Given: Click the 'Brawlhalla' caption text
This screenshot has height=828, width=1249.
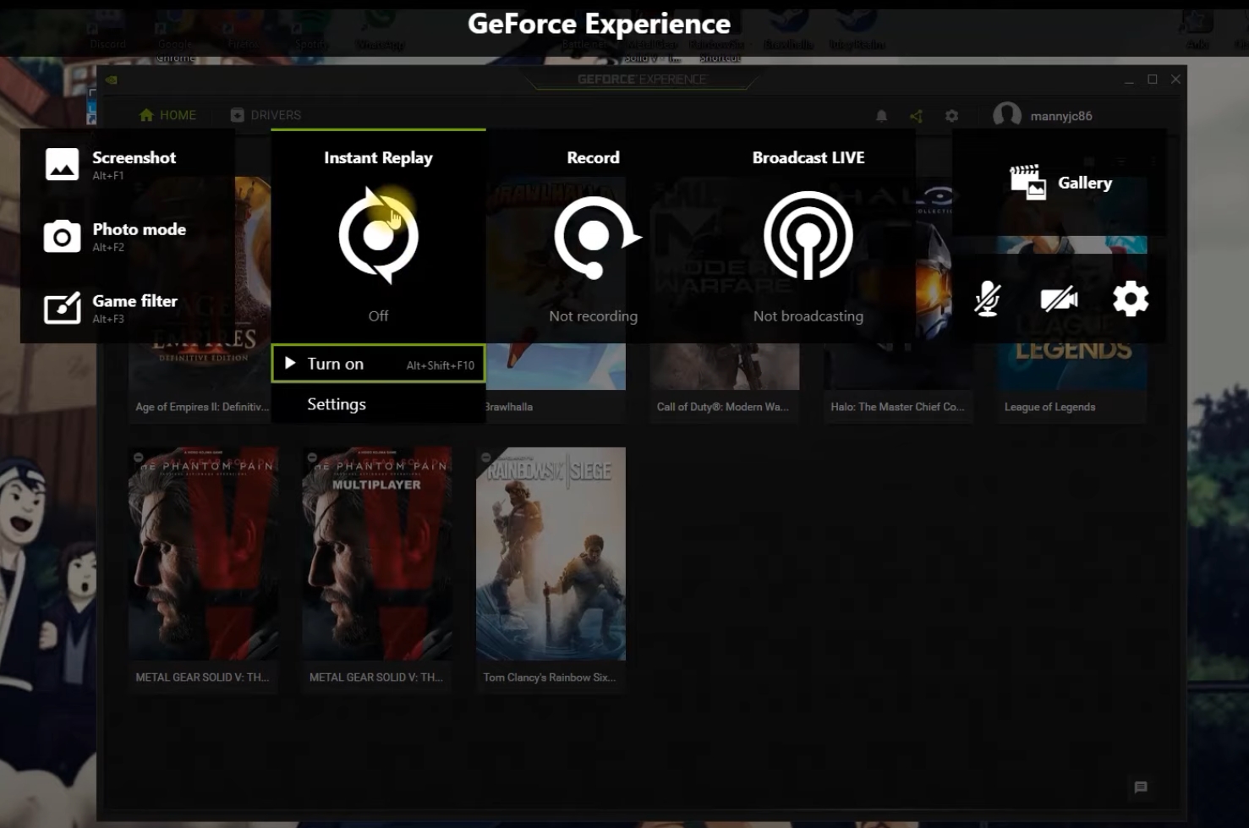Looking at the screenshot, I should [509, 407].
